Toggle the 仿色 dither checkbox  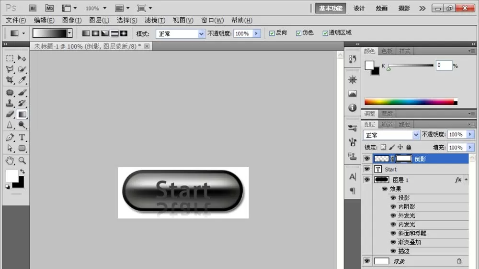298,33
